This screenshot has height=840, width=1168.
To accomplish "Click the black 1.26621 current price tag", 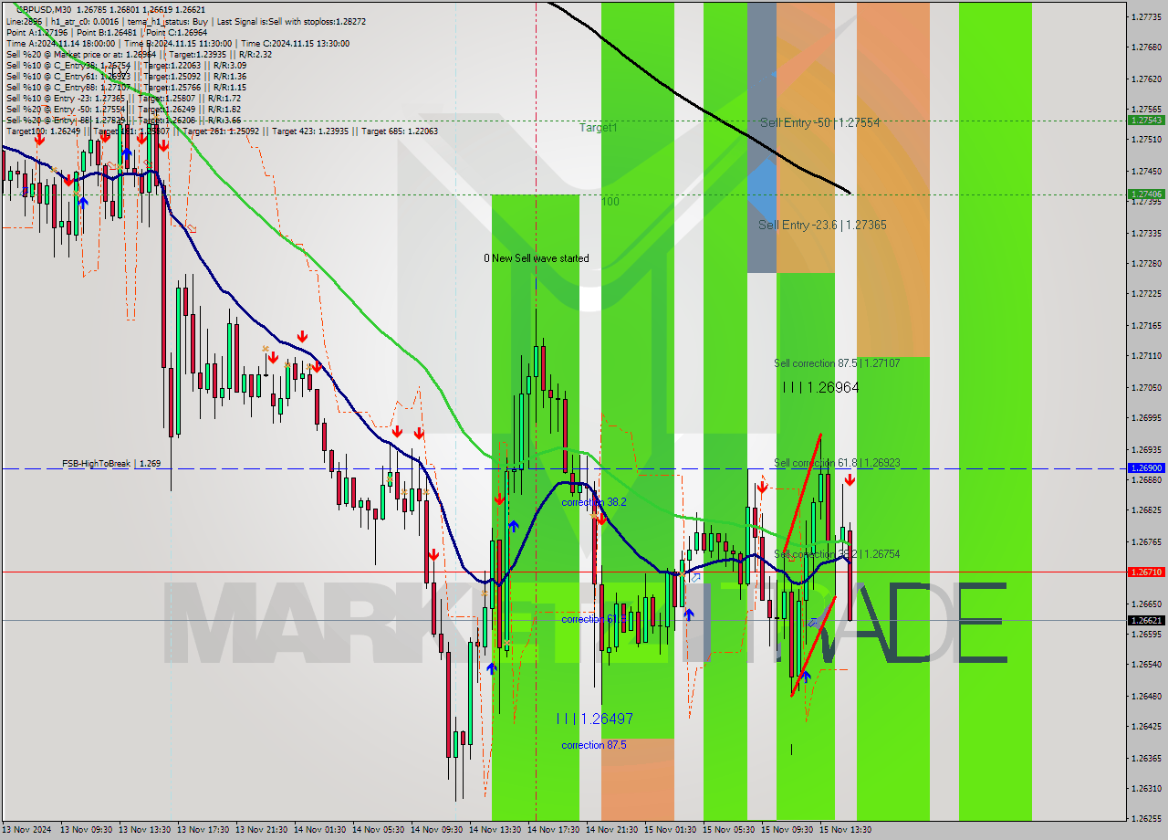I will 1146,620.
